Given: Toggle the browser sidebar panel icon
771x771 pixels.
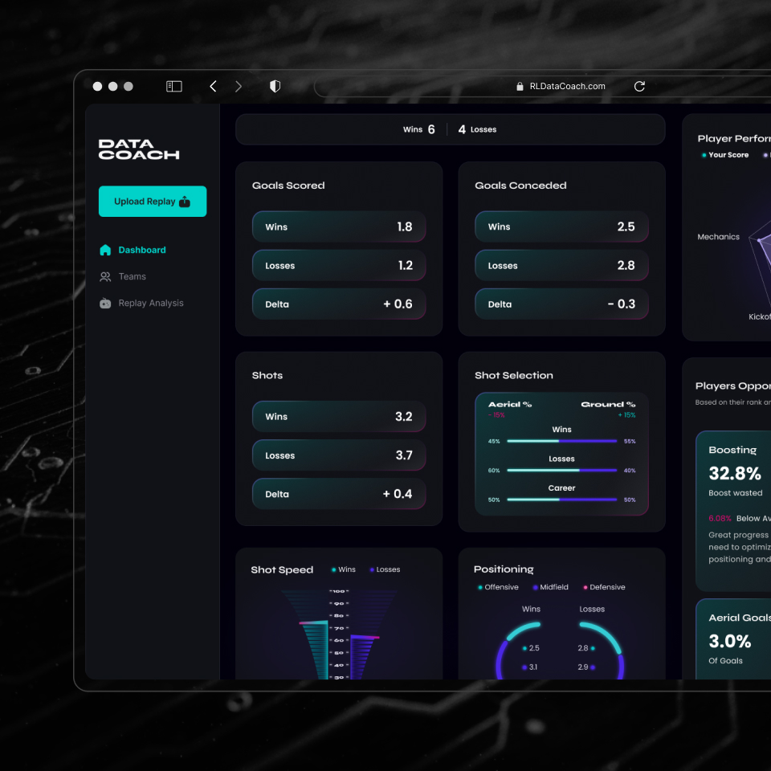Looking at the screenshot, I should tap(173, 86).
